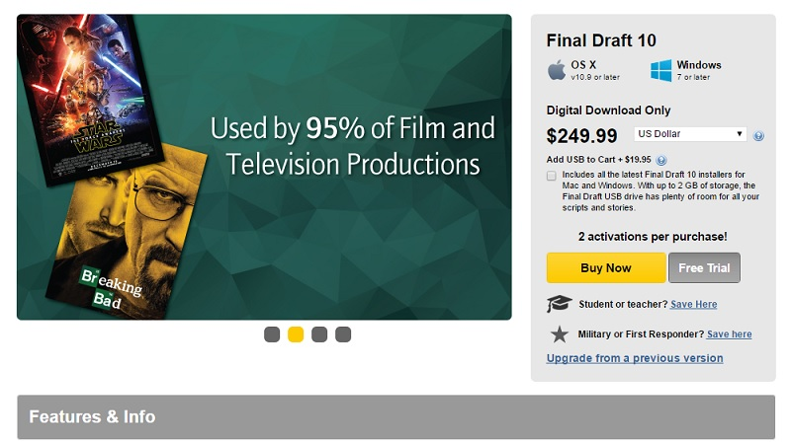Start the Free Trial

[704, 267]
